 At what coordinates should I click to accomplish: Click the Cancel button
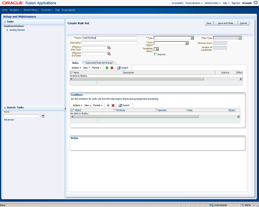[244, 23]
